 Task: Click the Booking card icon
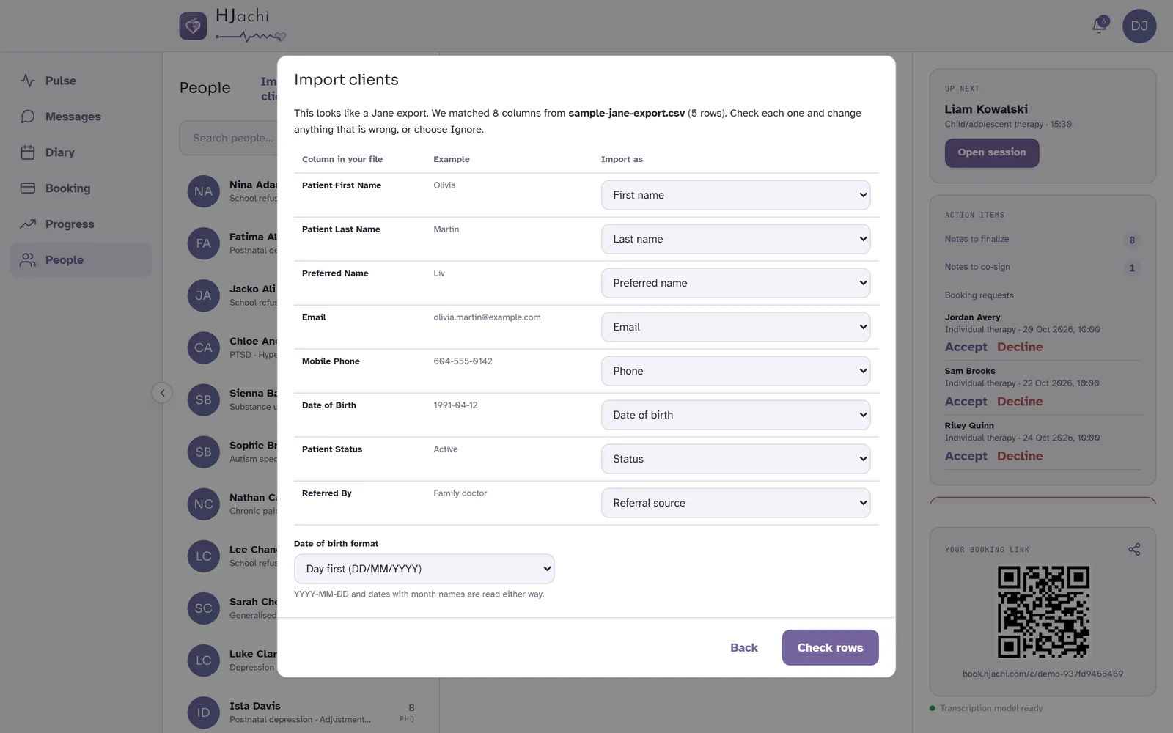[x=28, y=188]
